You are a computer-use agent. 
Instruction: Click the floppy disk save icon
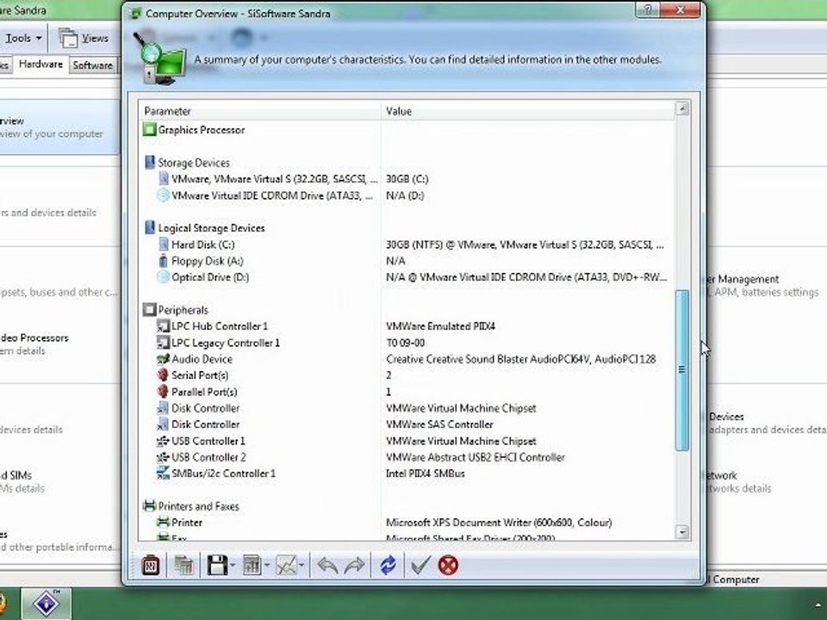pos(217,566)
